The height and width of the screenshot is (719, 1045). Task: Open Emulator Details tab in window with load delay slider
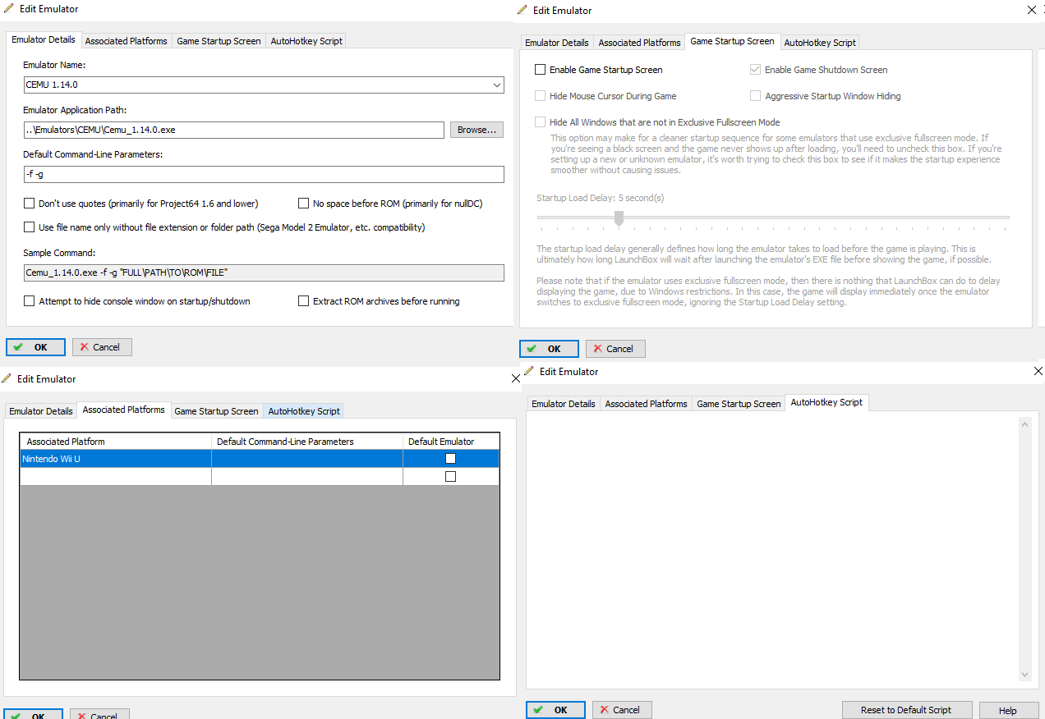[x=557, y=43]
